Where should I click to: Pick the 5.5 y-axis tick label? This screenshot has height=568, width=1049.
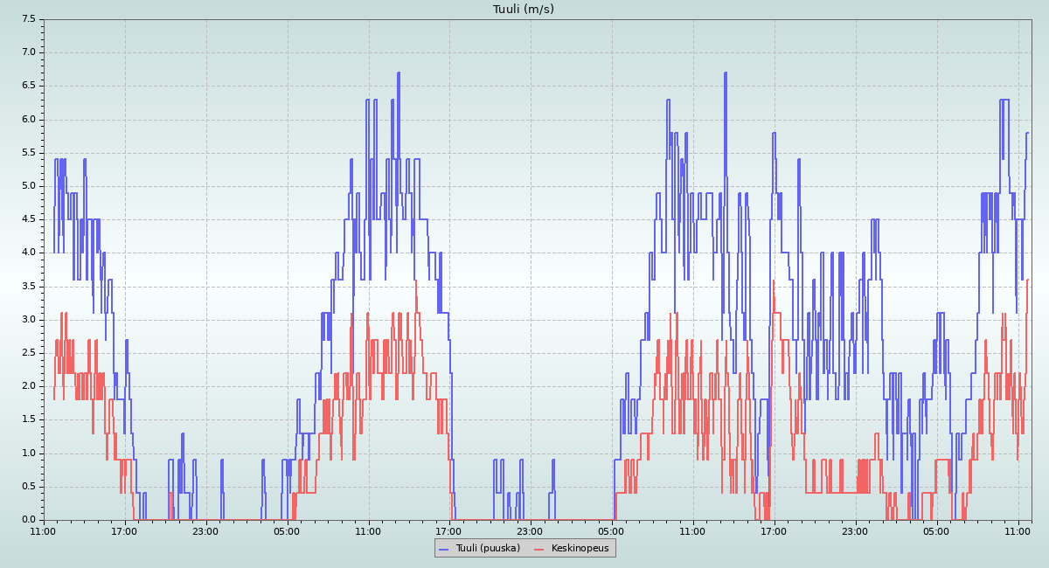[28, 152]
